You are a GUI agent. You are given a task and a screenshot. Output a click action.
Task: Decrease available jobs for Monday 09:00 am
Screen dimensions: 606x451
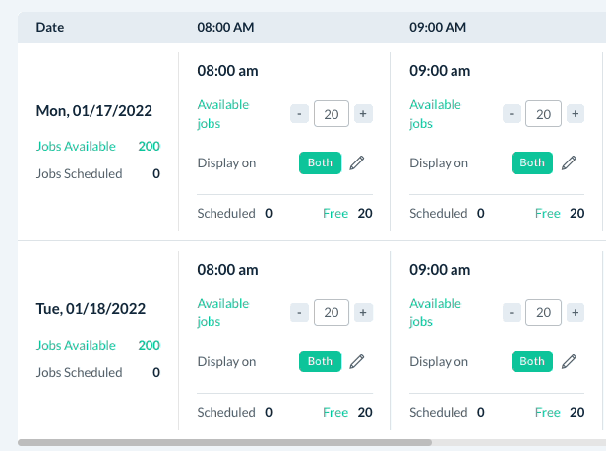pos(512,114)
